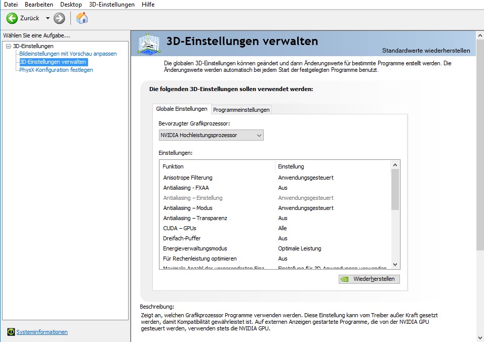Click the main page scroll-up arrow
Image resolution: width=484 pixels, height=342 pixels.
pyautogui.click(x=480, y=35)
